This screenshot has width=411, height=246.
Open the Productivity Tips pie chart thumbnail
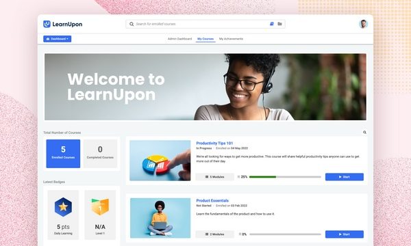point(160,161)
